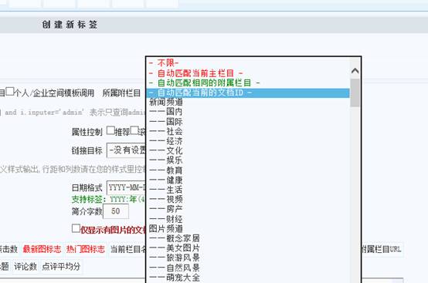Select '——财经' in the list

pyautogui.click(x=248, y=219)
